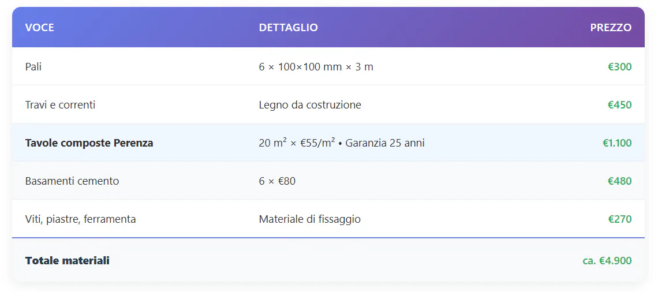Click the €300 price
The width and height of the screenshot is (658, 292).
pos(619,67)
